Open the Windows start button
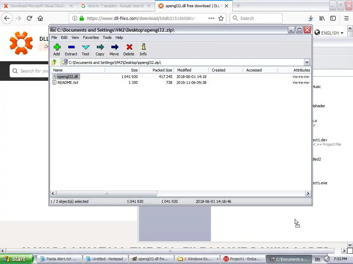 [x=17, y=259]
